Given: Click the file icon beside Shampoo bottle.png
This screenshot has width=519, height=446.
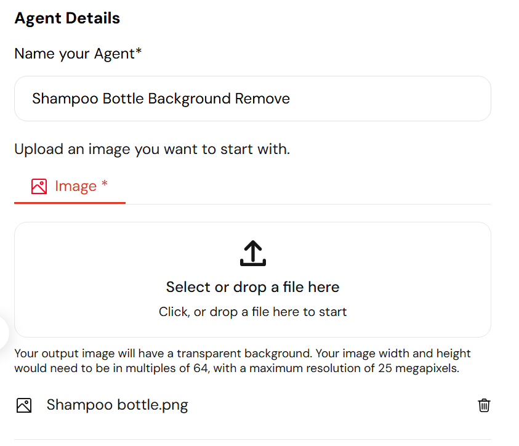Looking at the screenshot, I should [x=24, y=405].
